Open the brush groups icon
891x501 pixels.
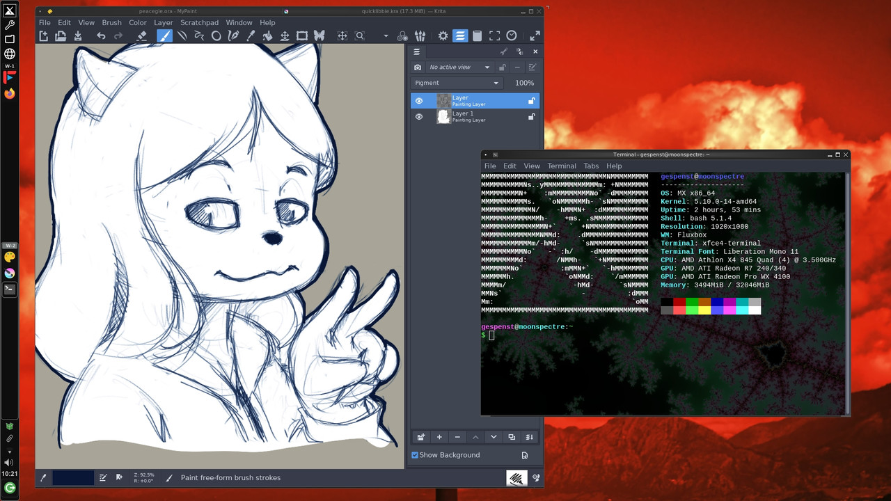pyautogui.click(x=420, y=36)
